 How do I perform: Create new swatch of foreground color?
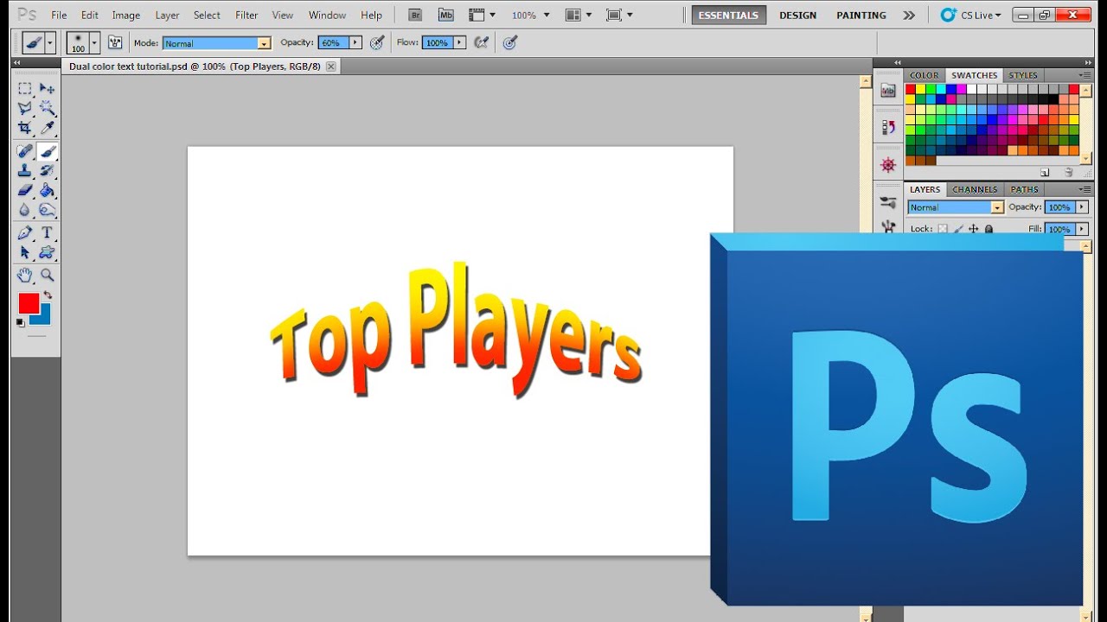1045,173
